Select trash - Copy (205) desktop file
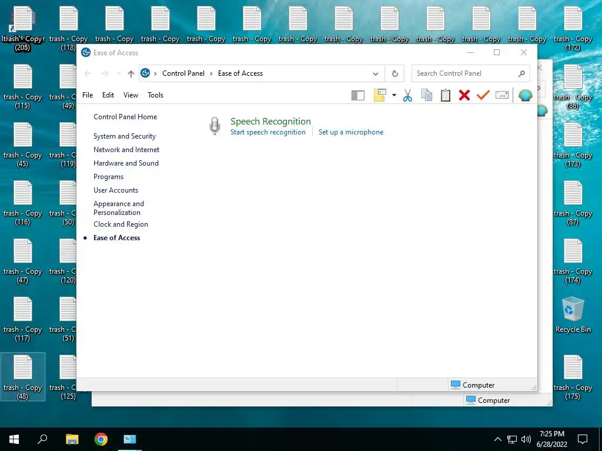This screenshot has height=451, width=602. point(23,28)
